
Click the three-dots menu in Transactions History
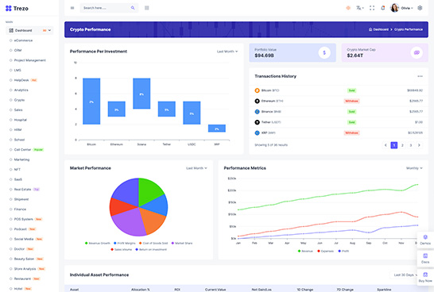tap(420, 76)
